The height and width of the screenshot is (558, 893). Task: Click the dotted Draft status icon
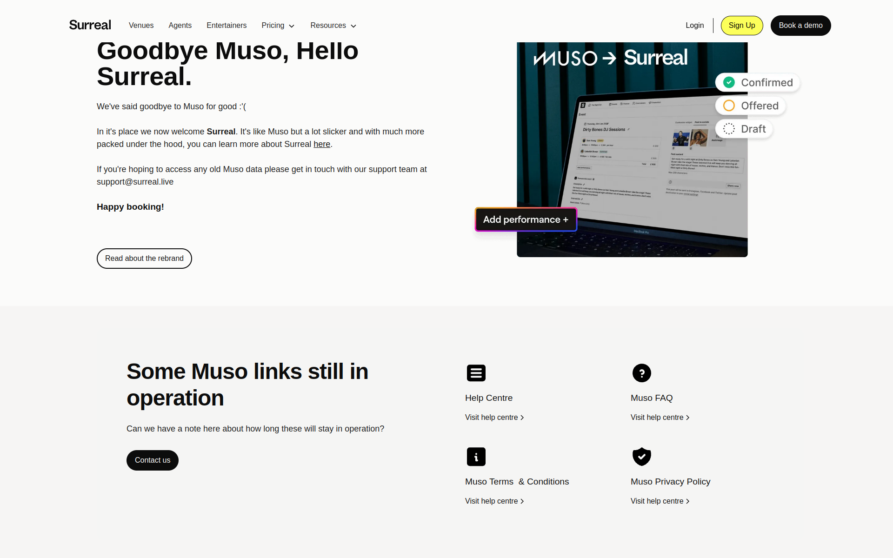729,129
